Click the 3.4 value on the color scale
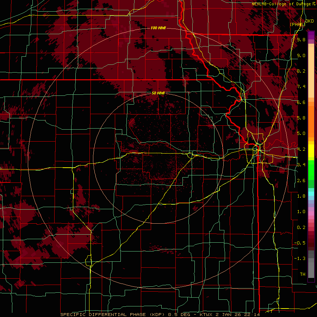The height and width of the screenshot is (317, 317). [301, 165]
